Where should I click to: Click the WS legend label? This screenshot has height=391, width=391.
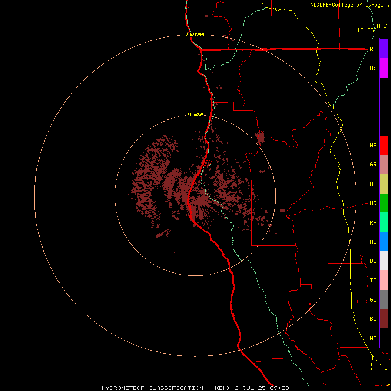coord(373,242)
